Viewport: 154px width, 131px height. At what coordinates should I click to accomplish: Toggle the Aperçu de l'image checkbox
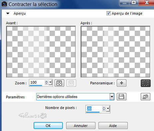pos(108,13)
